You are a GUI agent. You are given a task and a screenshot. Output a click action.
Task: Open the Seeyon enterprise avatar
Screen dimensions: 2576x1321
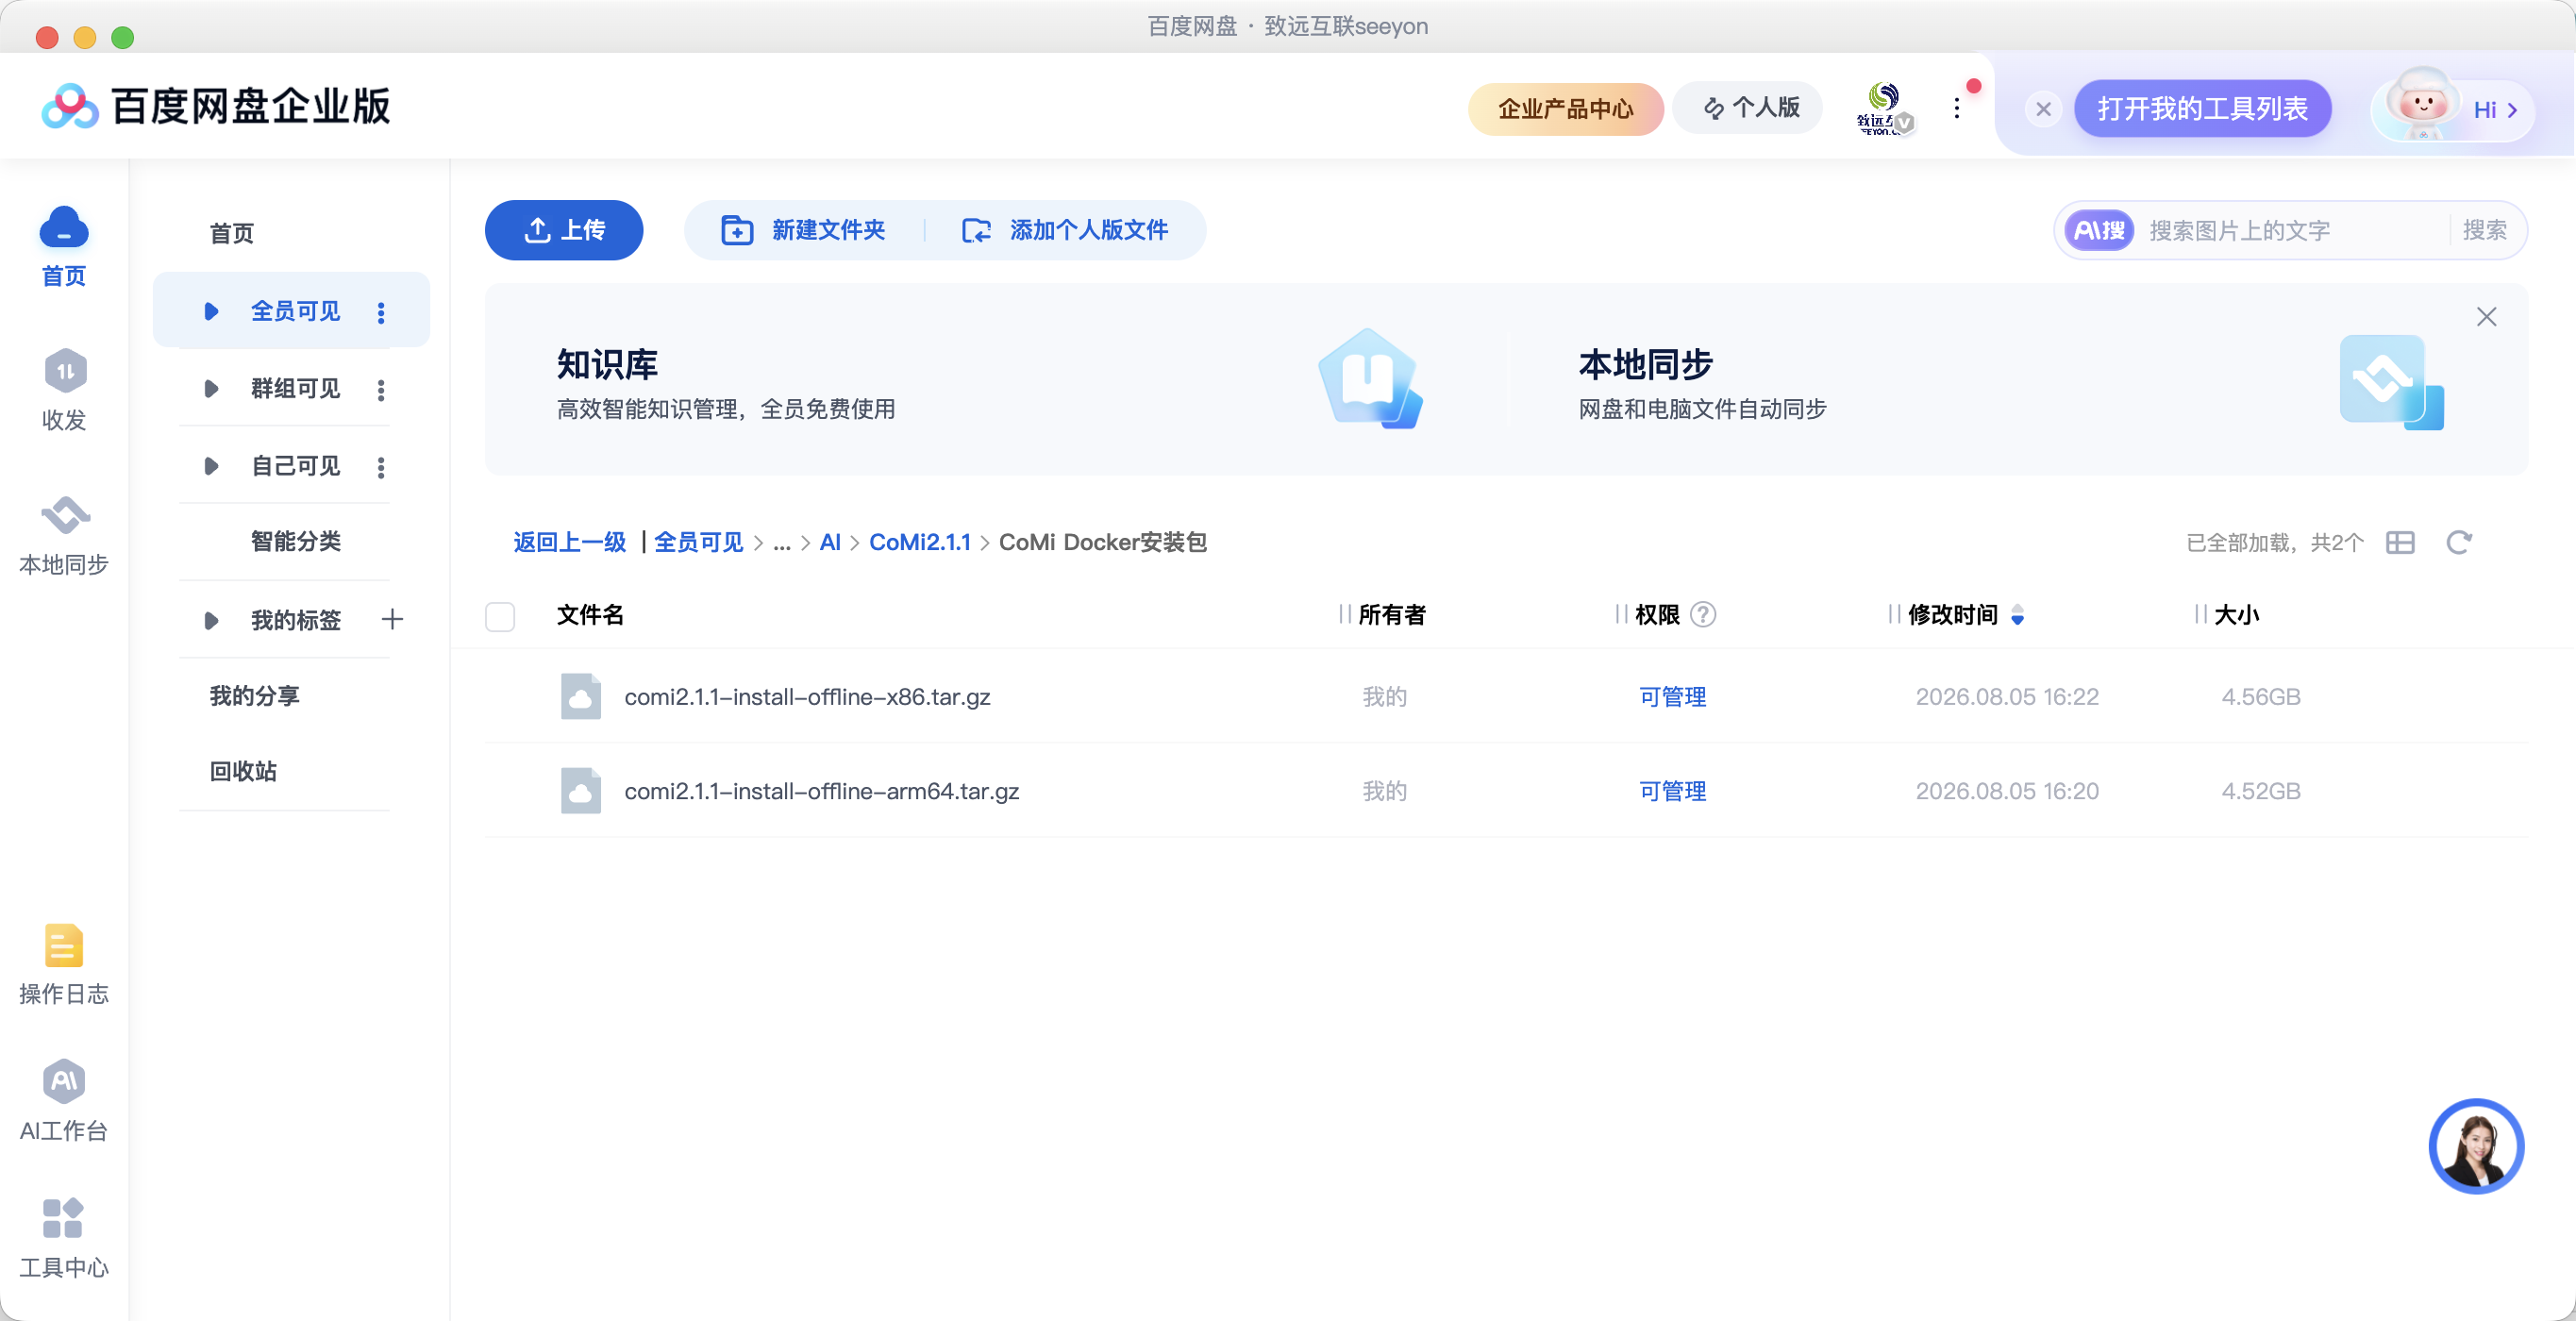1884,108
